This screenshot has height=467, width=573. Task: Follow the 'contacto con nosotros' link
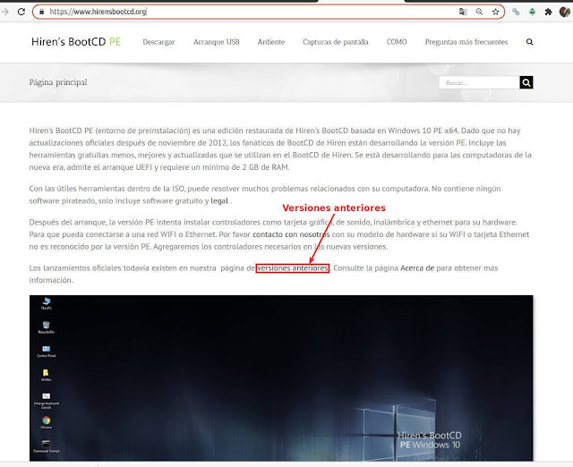click(291, 234)
